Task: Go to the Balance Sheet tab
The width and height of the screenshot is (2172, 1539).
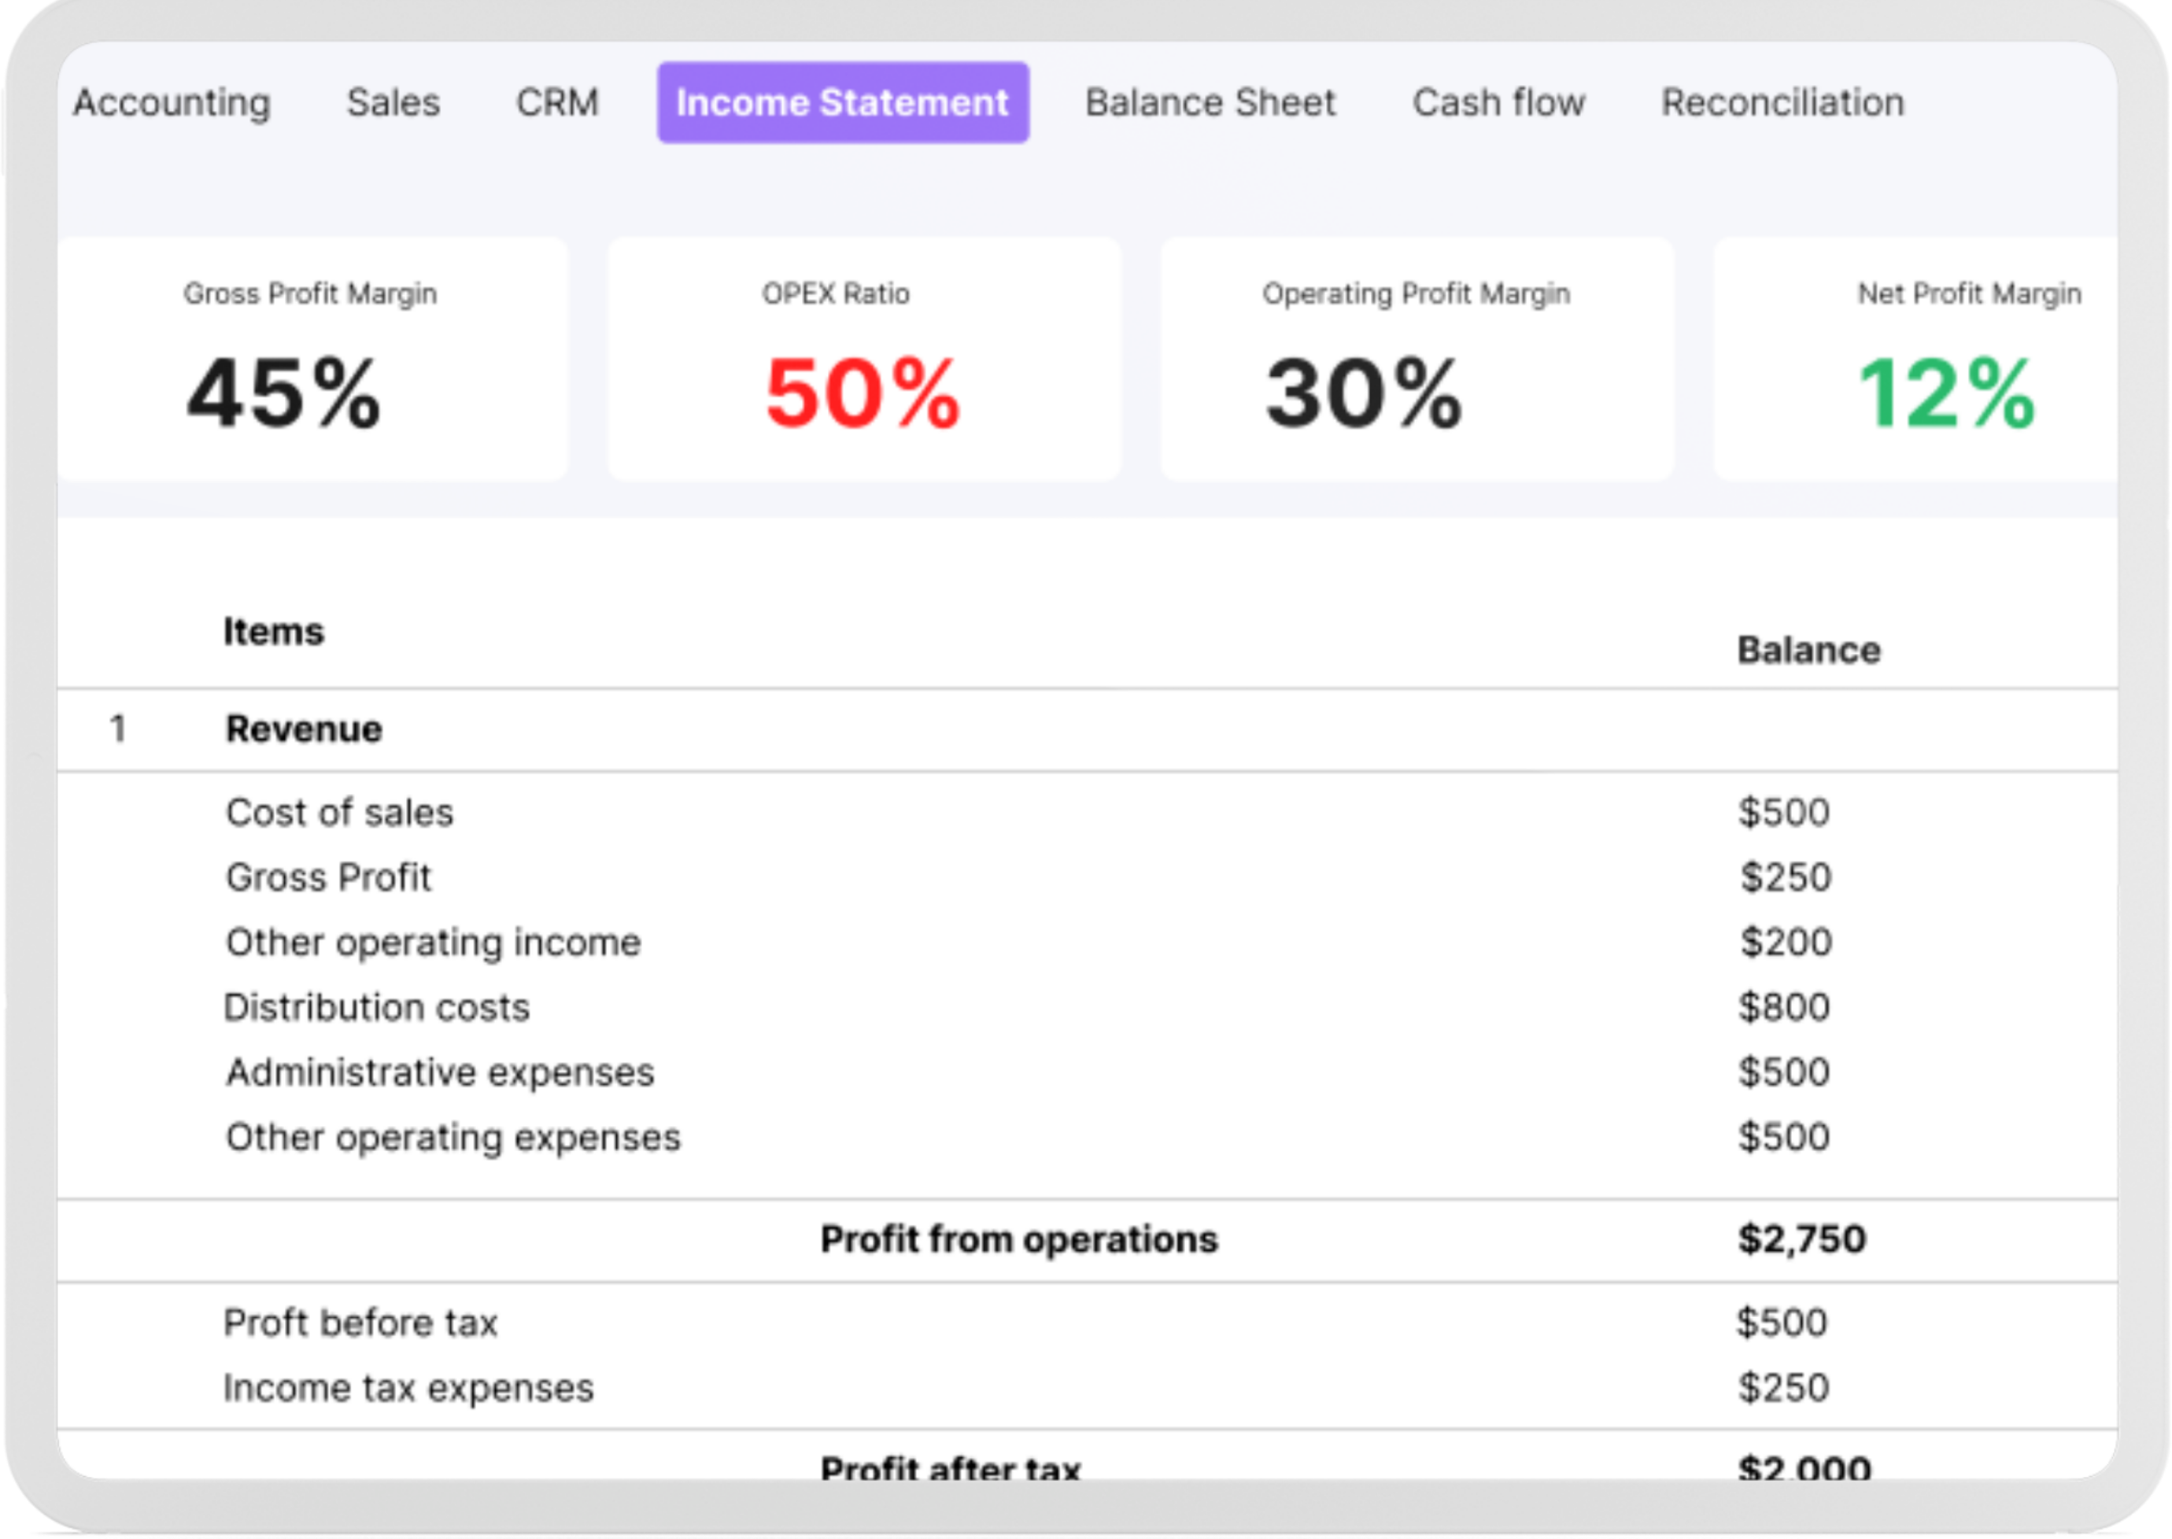Action: (x=1210, y=102)
